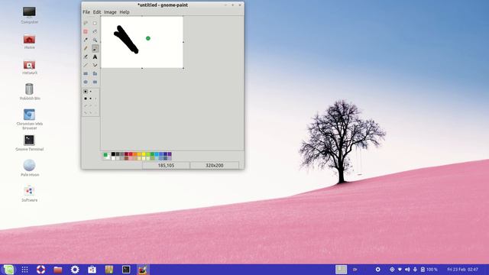Open the application grid in the taskbar
Screen dimensions: 489x275
click(25, 270)
